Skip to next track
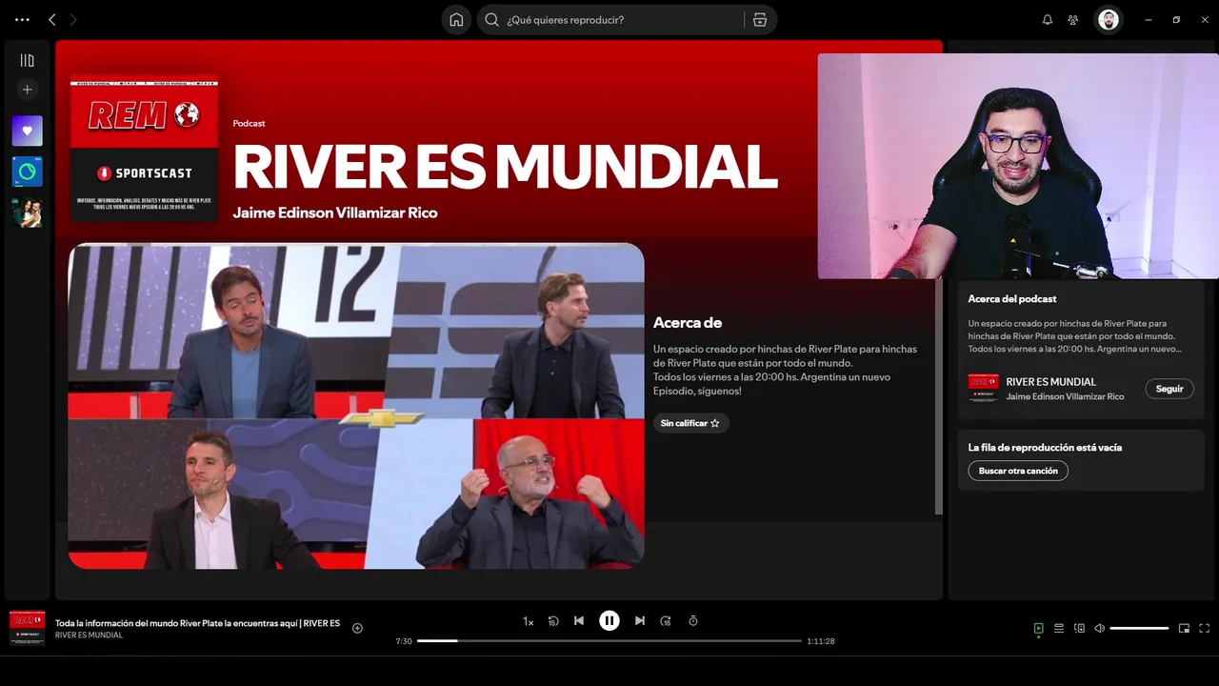1219x686 pixels. tap(640, 621)
